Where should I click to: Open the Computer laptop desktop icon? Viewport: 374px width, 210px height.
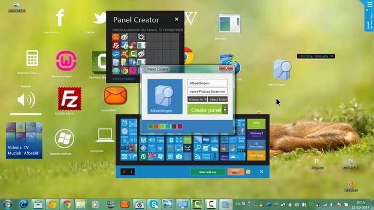click(105, 135)
